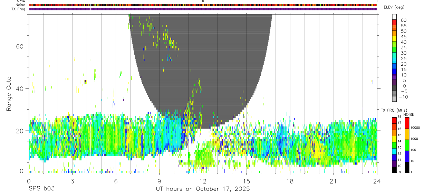Screen dimensions: 424x196
Task: Click the '60' tick label on Range Gate axis
Action: 20,46
